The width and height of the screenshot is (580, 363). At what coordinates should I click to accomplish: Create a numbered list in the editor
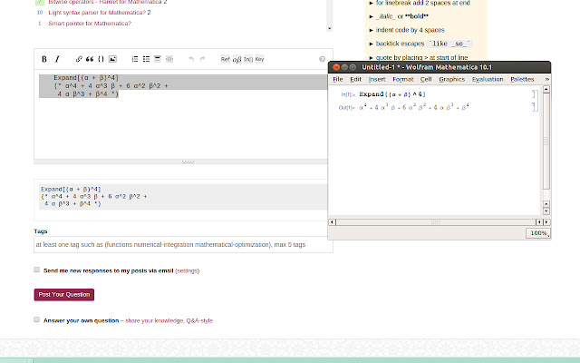135,59
